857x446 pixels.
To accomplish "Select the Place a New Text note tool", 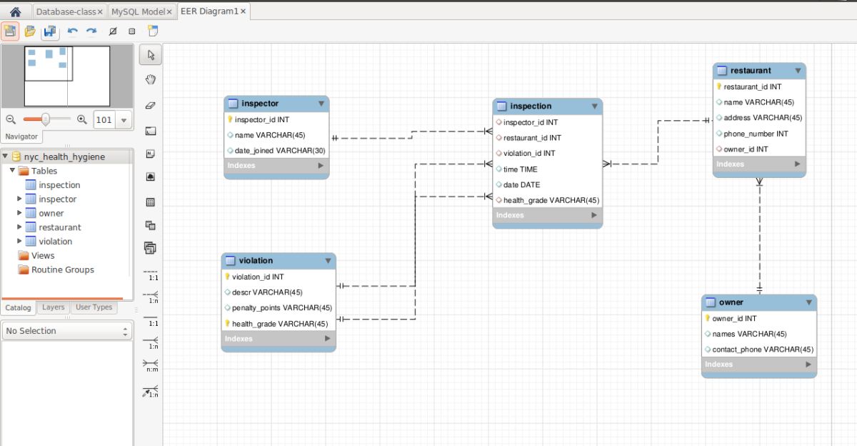I will coord(150,153).
